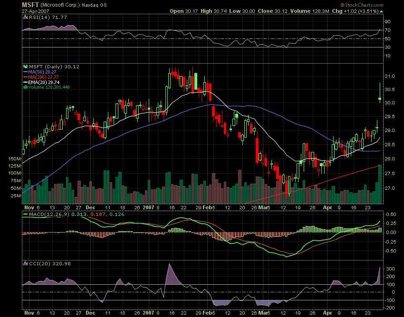
Task: Click the green up-arrow after Chg value
Action: point(381,11)
